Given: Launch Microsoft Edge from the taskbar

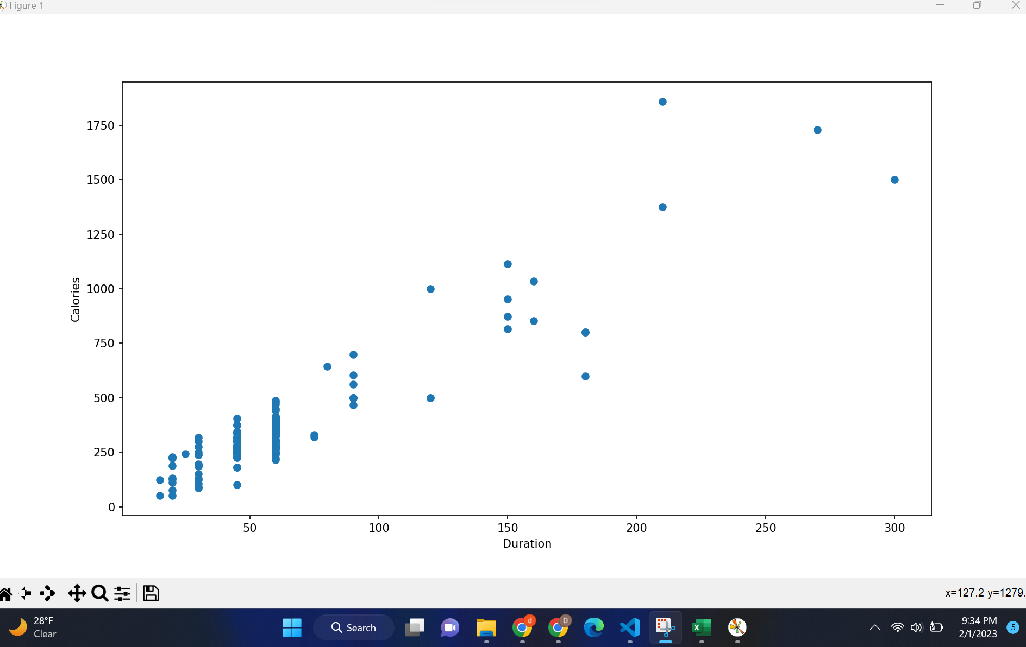Looking at the screenshot, I should [594, 627].
